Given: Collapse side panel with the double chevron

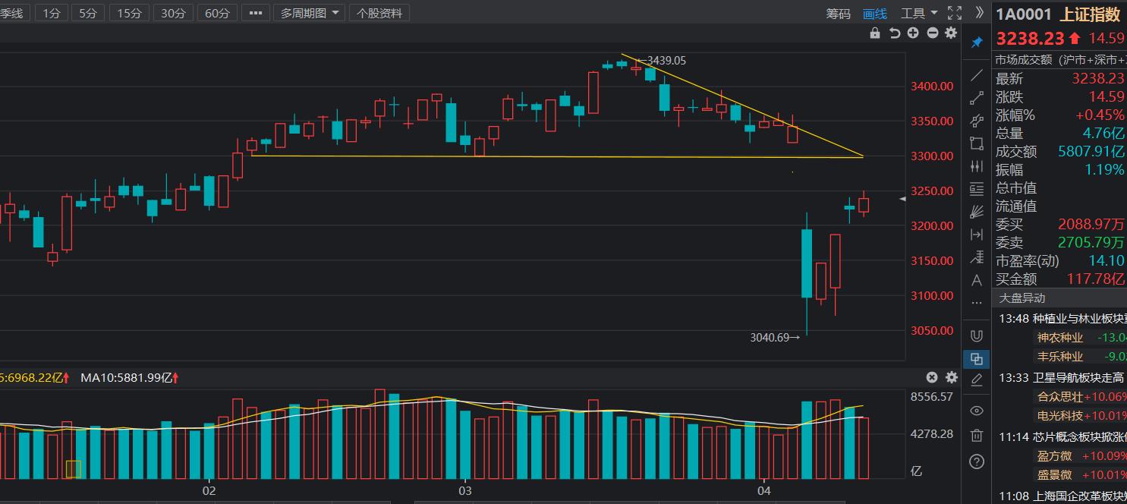Looking at the screenshot, I should pyautogui.click(x=980, y=12).
